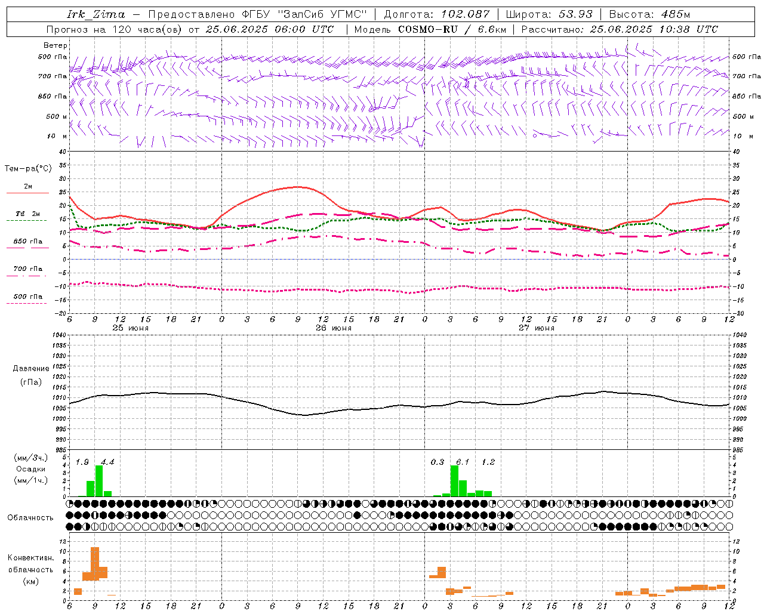The image size is (764, 611).
Task: Click the Высота: 485м value
Action: pos(649,14)
